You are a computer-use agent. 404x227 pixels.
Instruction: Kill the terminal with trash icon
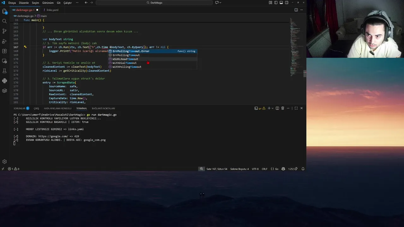[x=283, y=108]
